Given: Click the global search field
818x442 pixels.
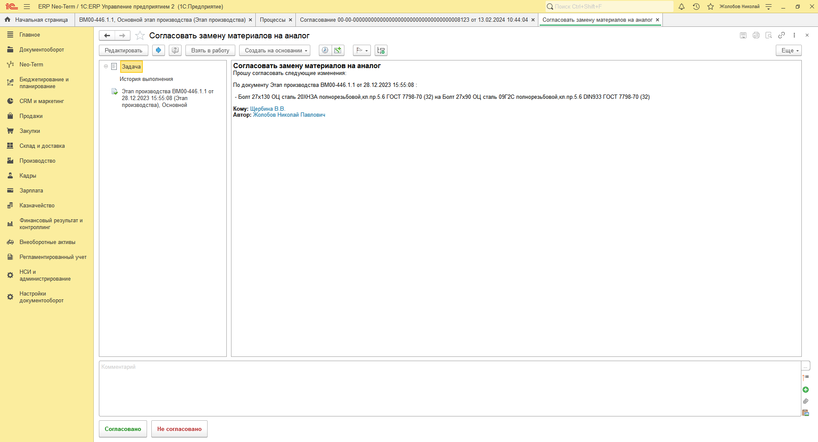Looking at the screenshot, I should [x=610, y=6].
